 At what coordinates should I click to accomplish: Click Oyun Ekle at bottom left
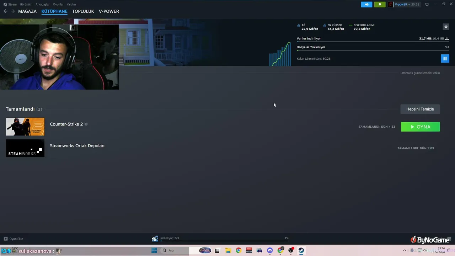tap(16, 239)
